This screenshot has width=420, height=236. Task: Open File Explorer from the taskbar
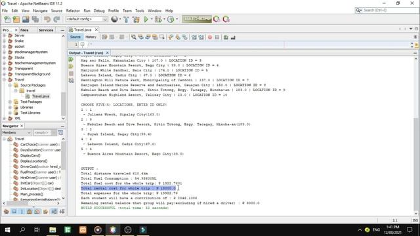pyautogui.click(x=52, y=230)
